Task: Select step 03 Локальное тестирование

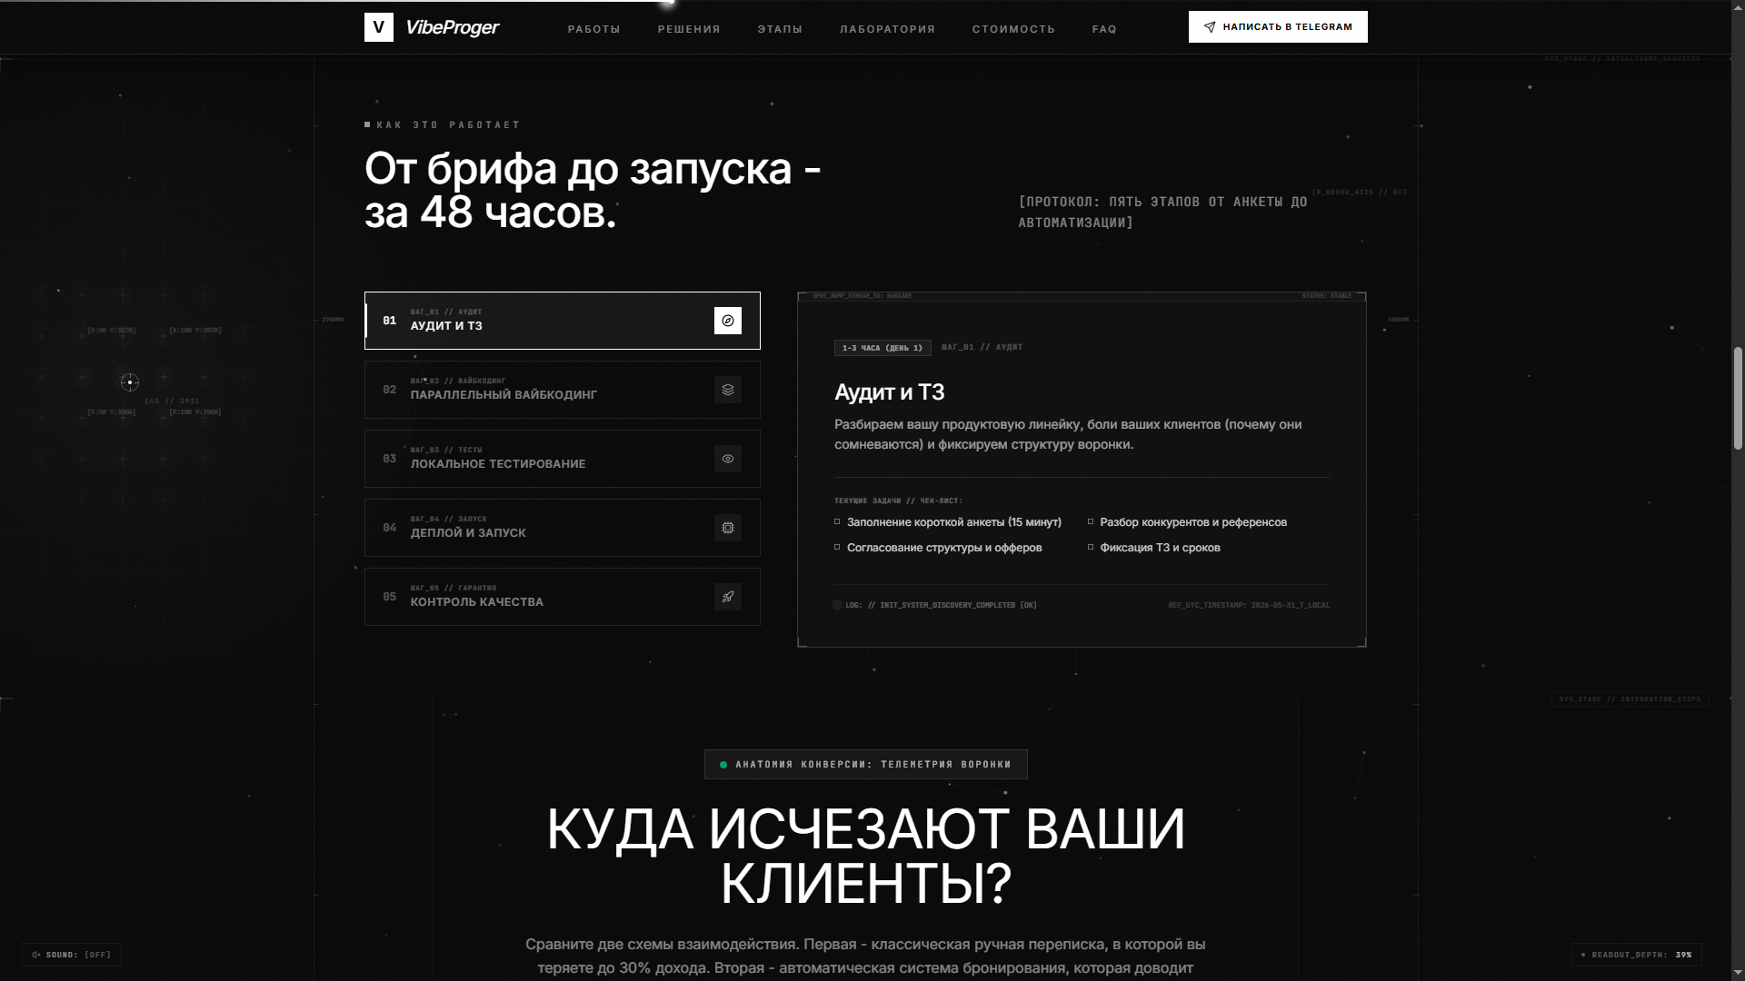Action: click(x=563, y=459)
